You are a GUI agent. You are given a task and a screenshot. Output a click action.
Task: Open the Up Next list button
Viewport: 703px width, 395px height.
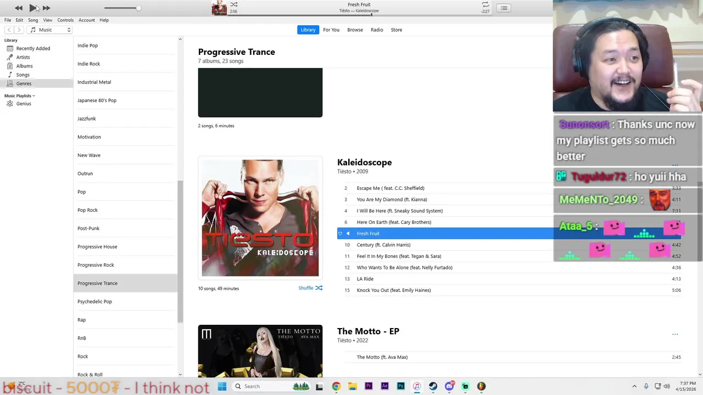coord(504,8)
